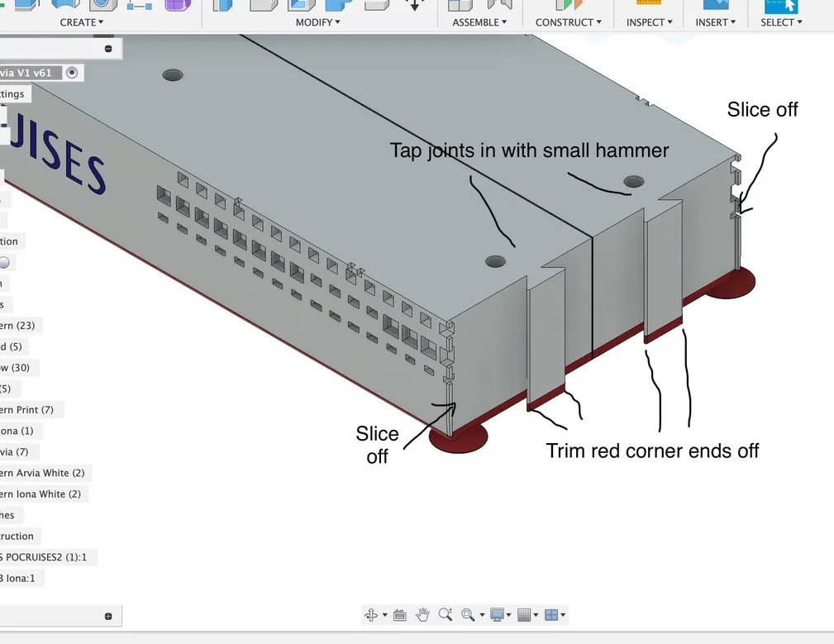This screenshot has height=644, width=834.
Task: Click the 'hes' browser row
Action: click(x=10, y=515)
